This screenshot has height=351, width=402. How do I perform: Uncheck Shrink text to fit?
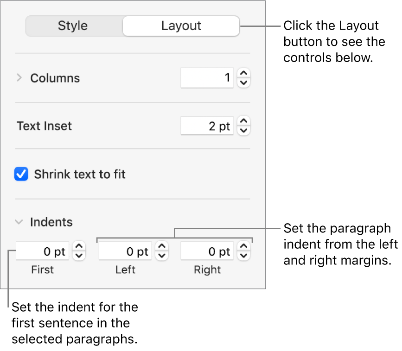coord(21,175)
